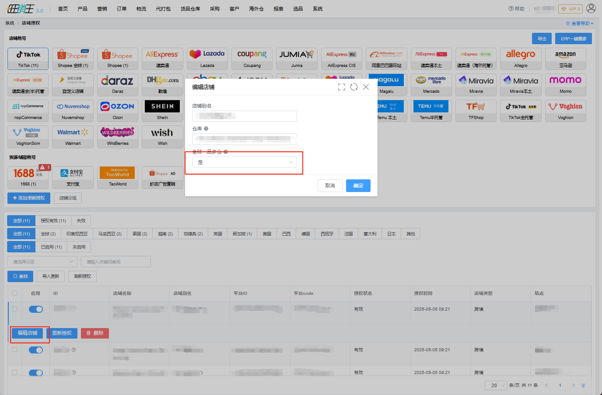Open the Walmart platform tile
Screen dimensions: 602x395
point(73,137)
